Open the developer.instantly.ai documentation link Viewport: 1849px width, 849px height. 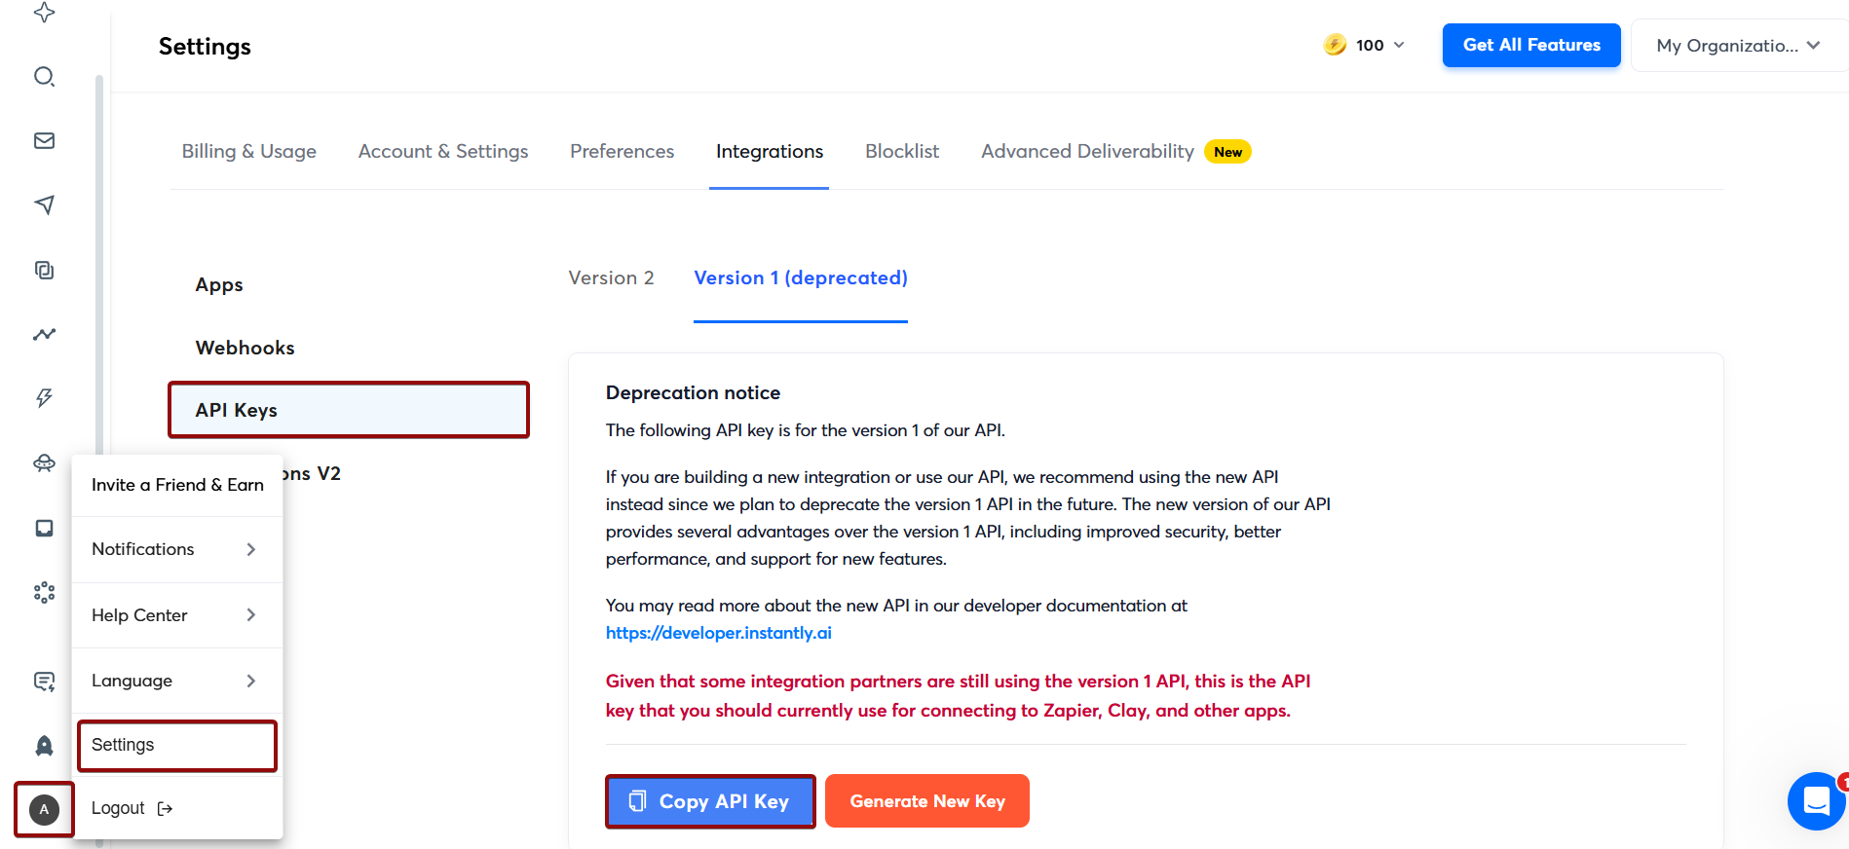pos(718,633)
